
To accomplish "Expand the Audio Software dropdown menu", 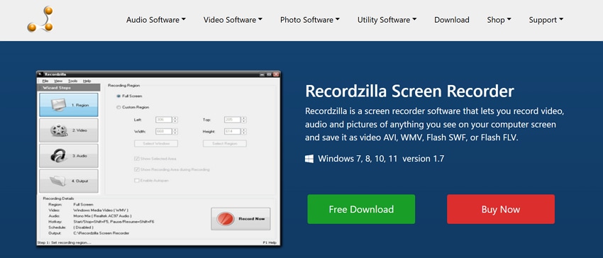I will click(x=156, y=20).
